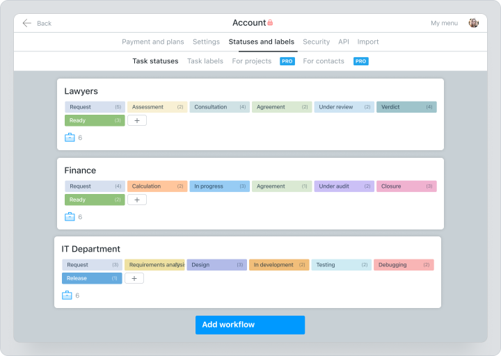Open the My menu dropdown
Image resolution: width=501 pixels, height=356 pixels.
[x=444, y=23]
